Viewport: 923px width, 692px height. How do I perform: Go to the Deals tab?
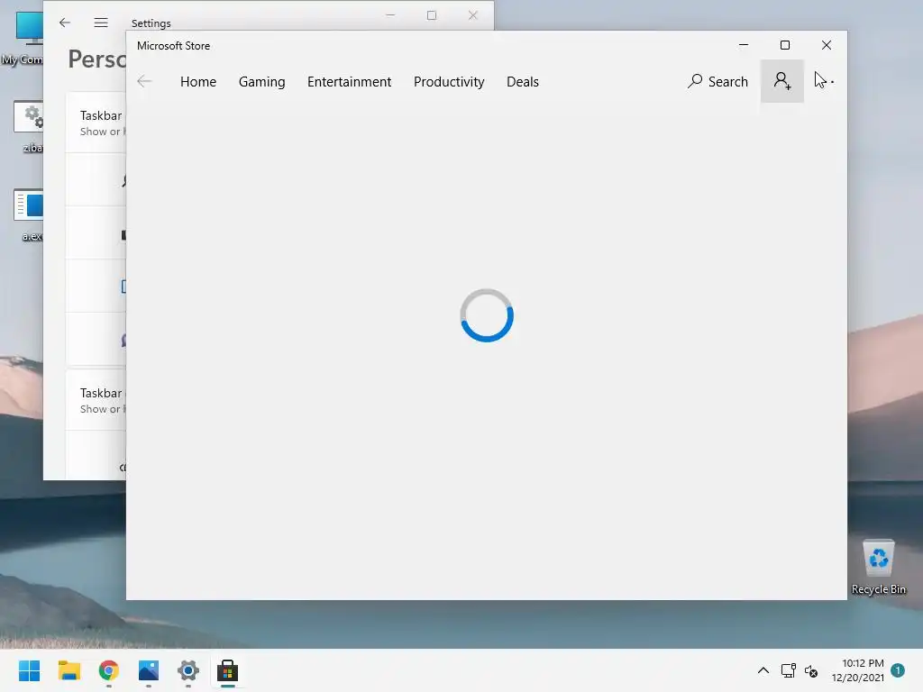click(523, 82)
